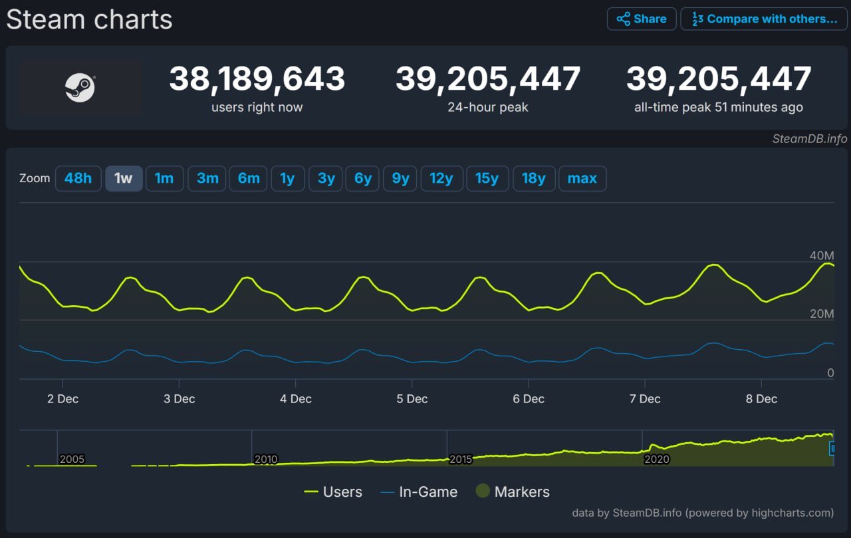Toggle the In-Game series legend
This screenshot has height=538, width=851.
click(419, 492)
